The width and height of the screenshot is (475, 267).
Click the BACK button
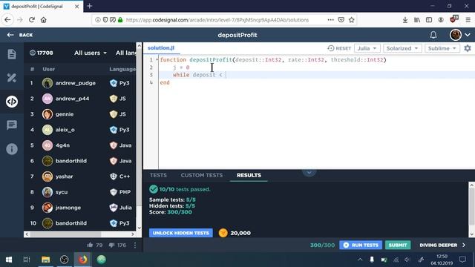pyautogui.click(x=20, y=35)
